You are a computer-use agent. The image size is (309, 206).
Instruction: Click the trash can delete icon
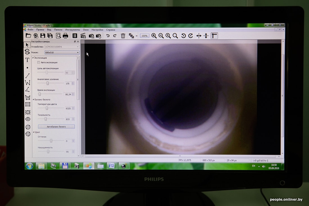(x=123, y=36)
